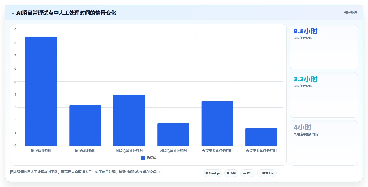368x187 pixels.
Task: Click the y-axis tick label 5
Action: pyautogui.click(x=15, y=81)
